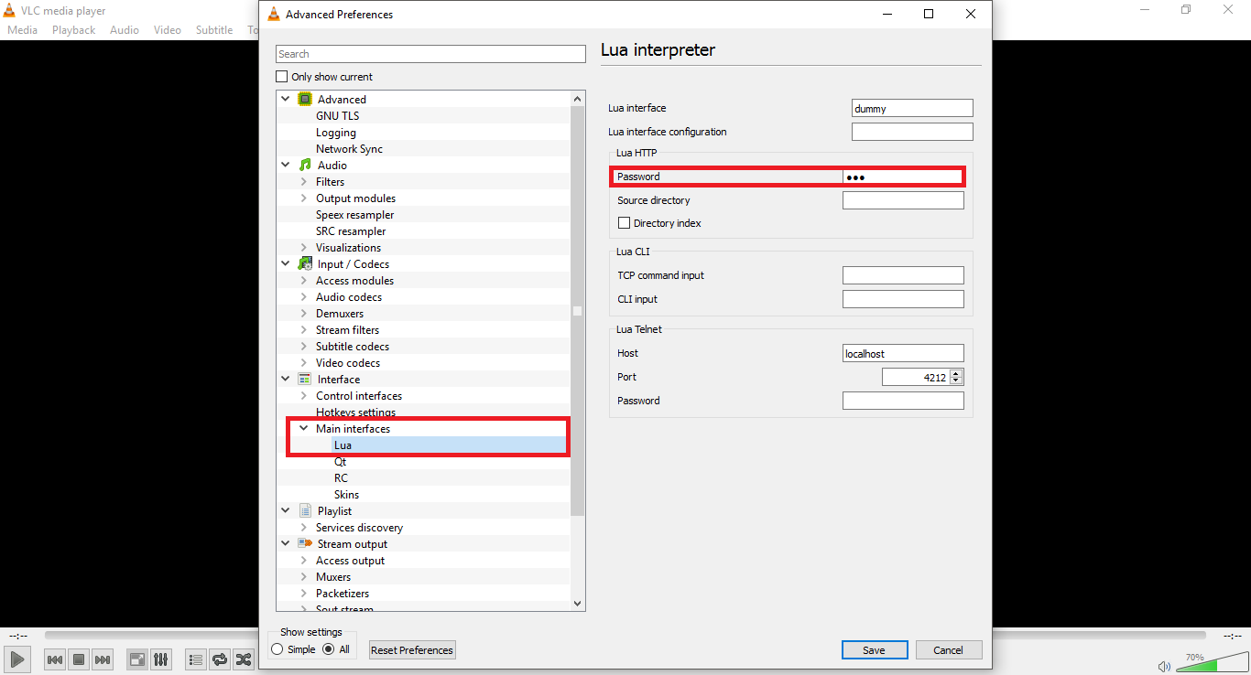The height and width of the screenshot is (675, 1251).
Task: Click the CLI input field
Action: point(903,299)
